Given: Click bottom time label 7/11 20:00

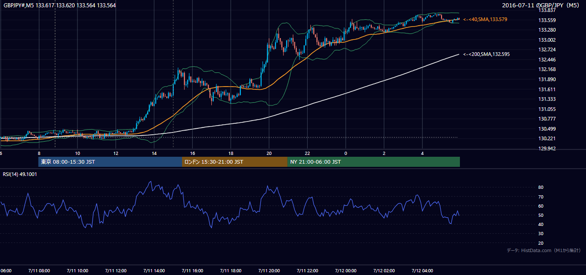Looking at the screenshot, I should coord(269,271).
